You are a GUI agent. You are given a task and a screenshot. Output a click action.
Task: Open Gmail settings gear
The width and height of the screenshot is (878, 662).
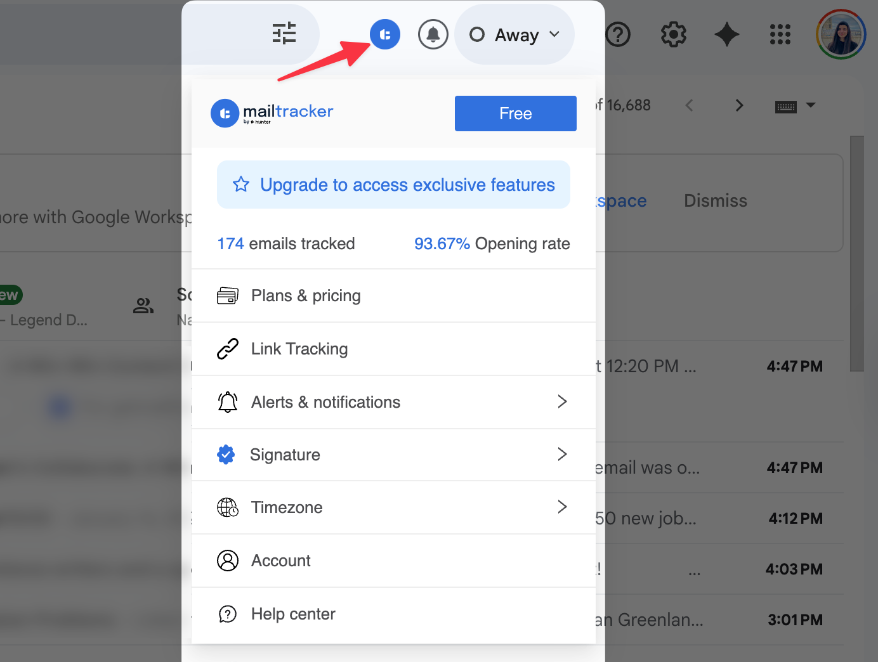click(673, 34)
